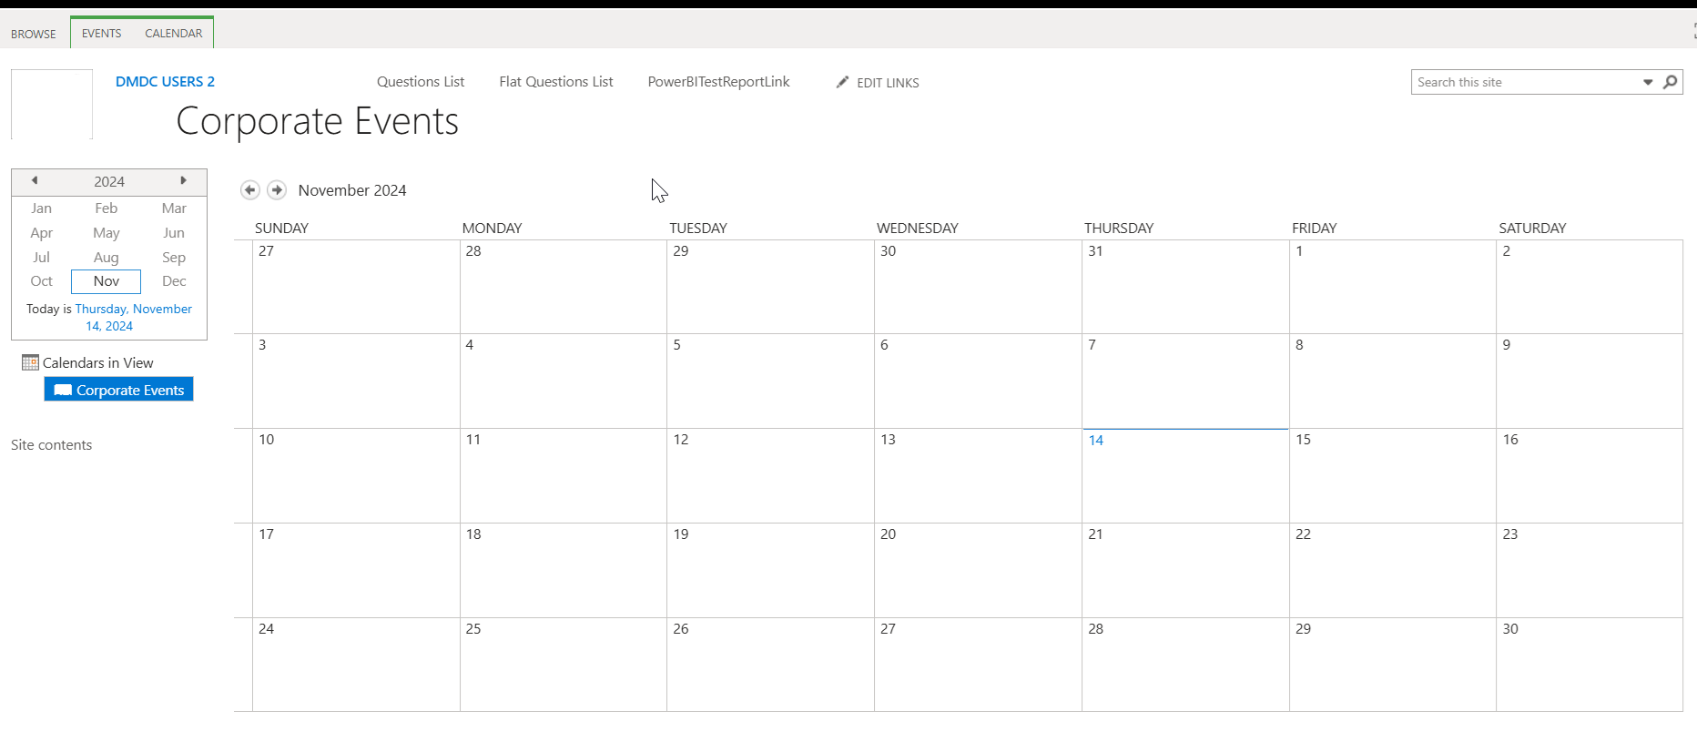
Task: Open the search scope dropdown arrow
Action: point(1648,82)
